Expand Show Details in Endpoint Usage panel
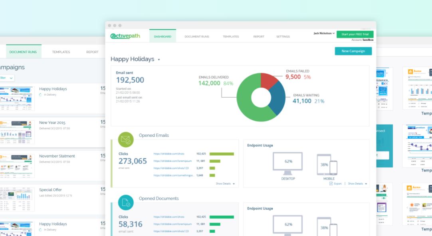 pos(357,184)
